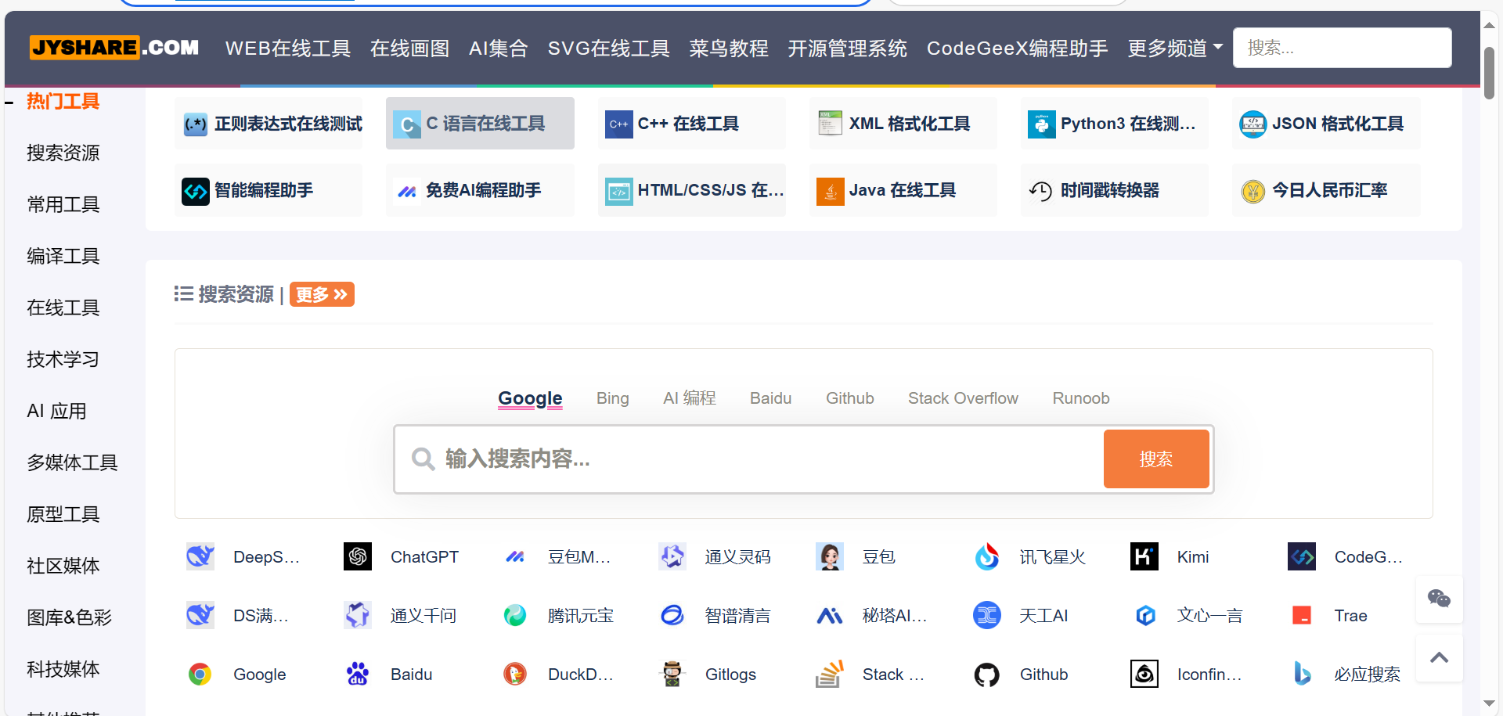The image size is (1503, 716).
Task: Switch to the Bing search tab
Action: tap(613, 398)
